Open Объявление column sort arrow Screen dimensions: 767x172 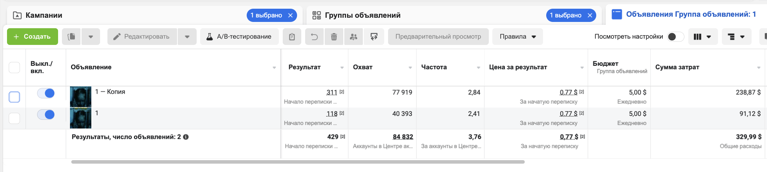click(274, 68)
